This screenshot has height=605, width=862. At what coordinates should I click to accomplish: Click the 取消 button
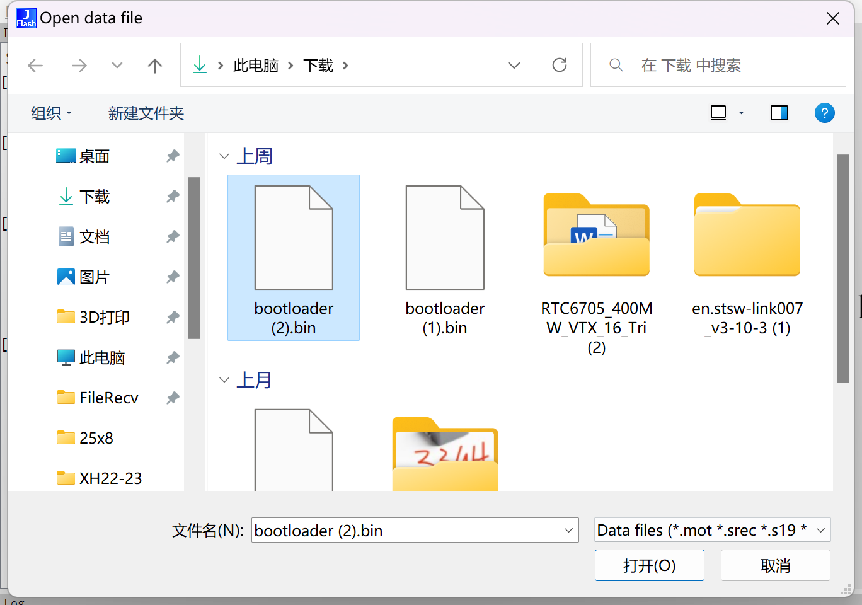[x=775, y=565]
